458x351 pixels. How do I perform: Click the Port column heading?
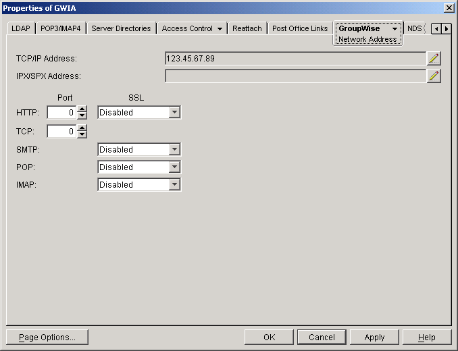tap(65, 98)
